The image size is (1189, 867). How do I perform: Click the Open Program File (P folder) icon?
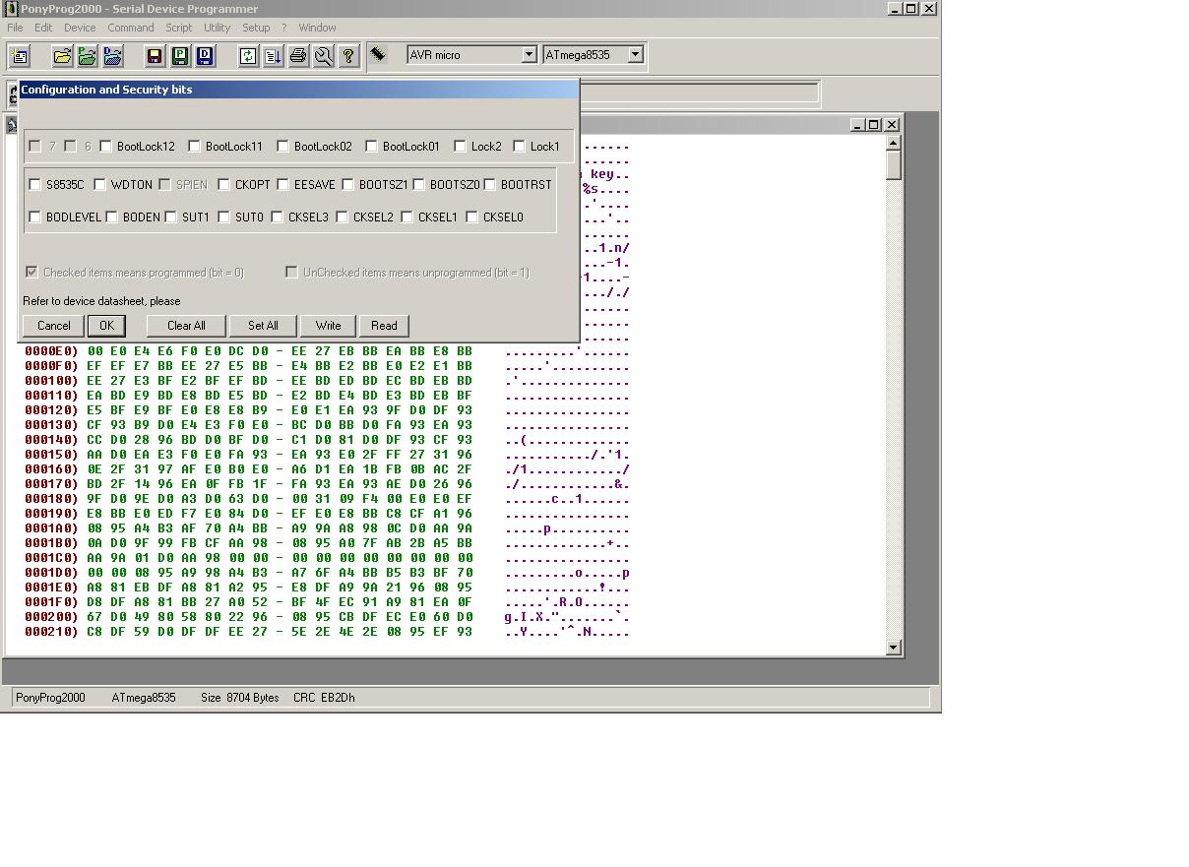87,56
